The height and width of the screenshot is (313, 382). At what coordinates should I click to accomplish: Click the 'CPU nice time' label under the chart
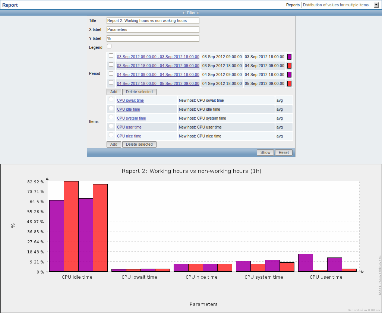[202, 277]
